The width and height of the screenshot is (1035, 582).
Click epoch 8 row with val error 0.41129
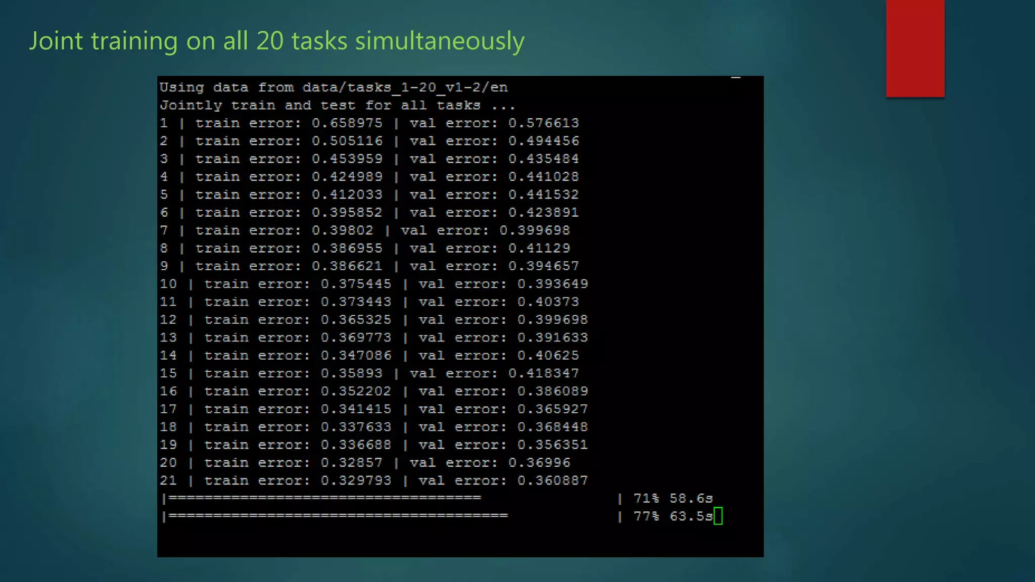(x=365, y=249)
